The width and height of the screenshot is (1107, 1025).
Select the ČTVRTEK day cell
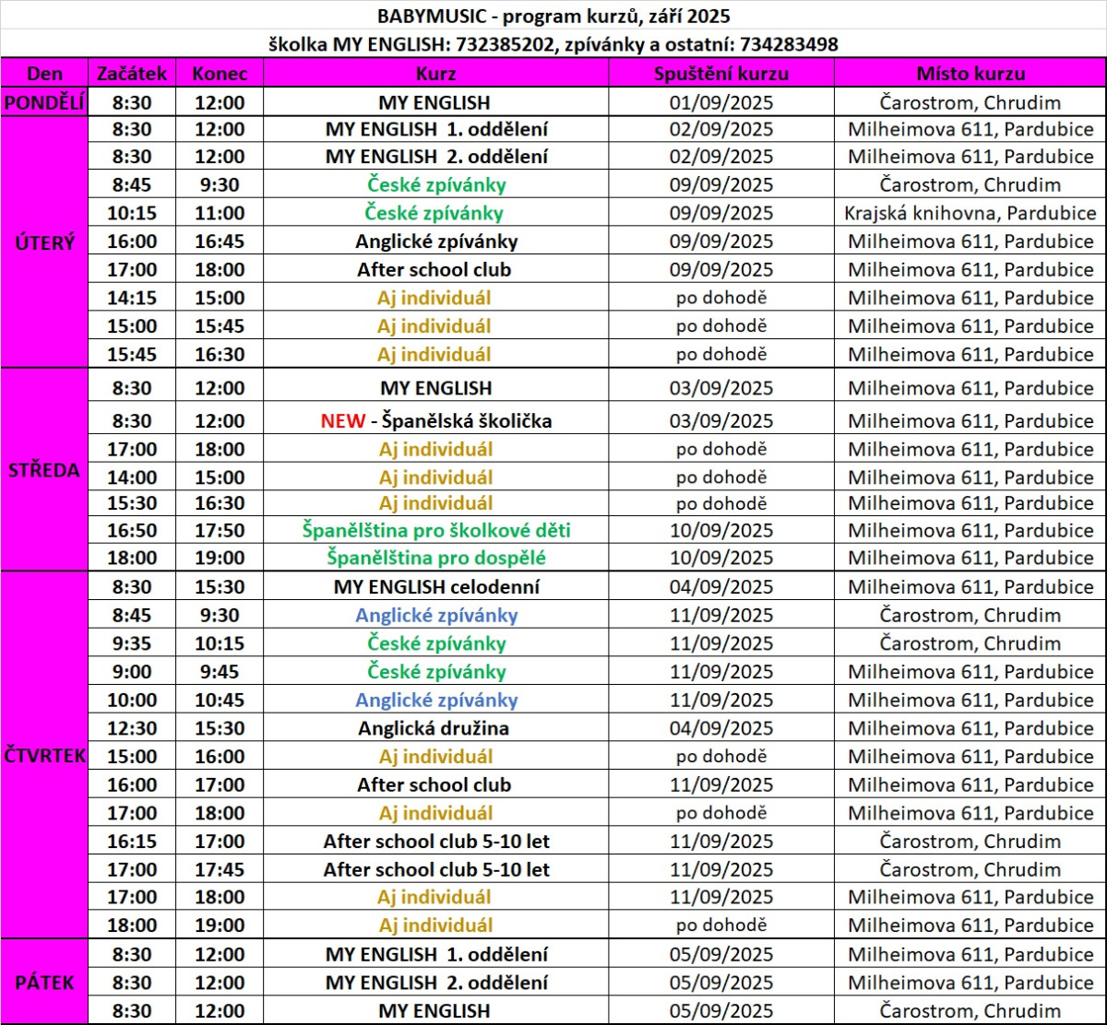[x=44, y=756]
